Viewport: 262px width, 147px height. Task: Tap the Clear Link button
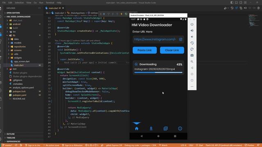click(172, 50)
